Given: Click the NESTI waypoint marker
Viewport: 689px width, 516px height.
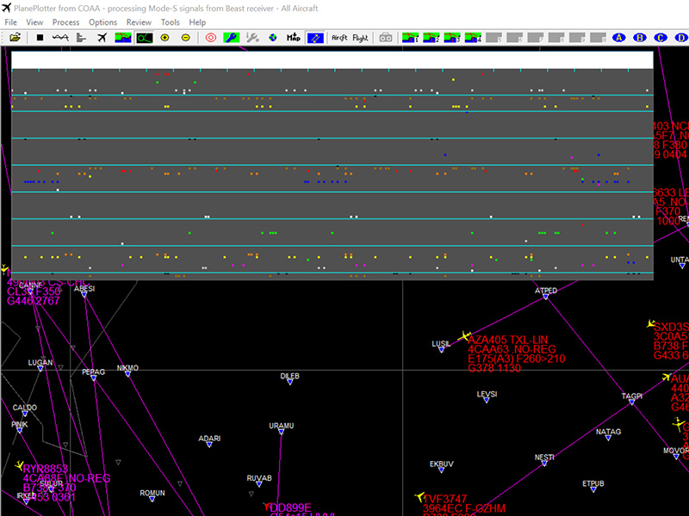Looking at the screenshot, I should pos(544,463).
